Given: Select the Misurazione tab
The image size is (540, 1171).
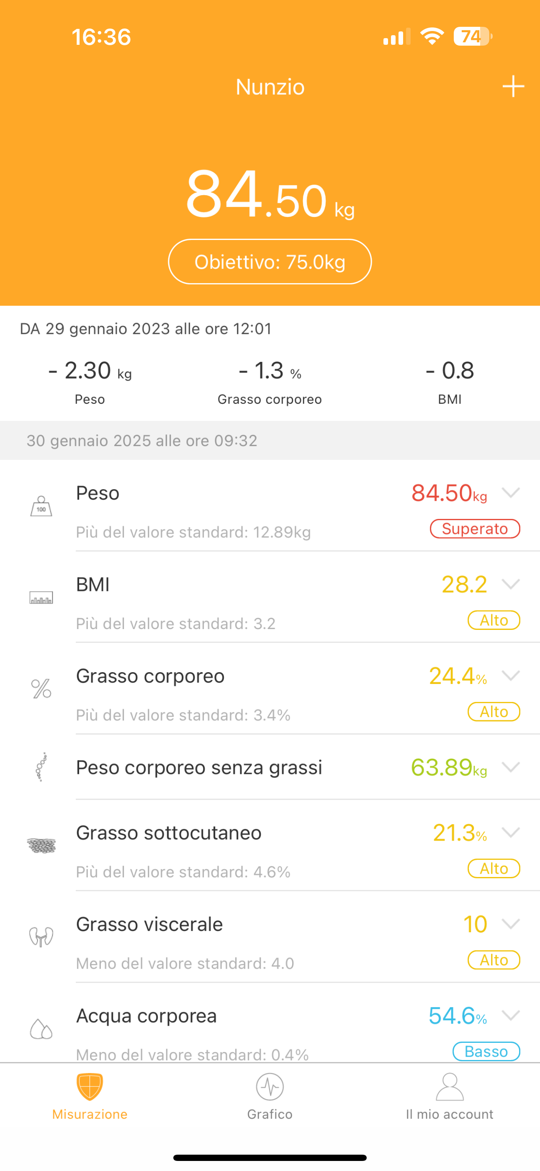Looking at the screenshot, I should pyautogui.click(x=90, y=1096).
